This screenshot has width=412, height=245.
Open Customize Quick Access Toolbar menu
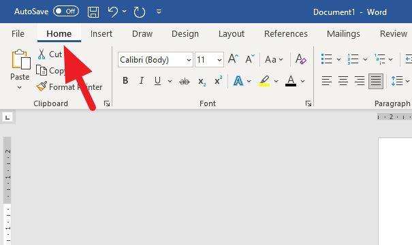[x=159, y=12]
